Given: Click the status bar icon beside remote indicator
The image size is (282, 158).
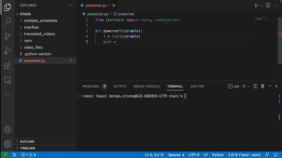Looking at the screenshot, I should 15,155.
